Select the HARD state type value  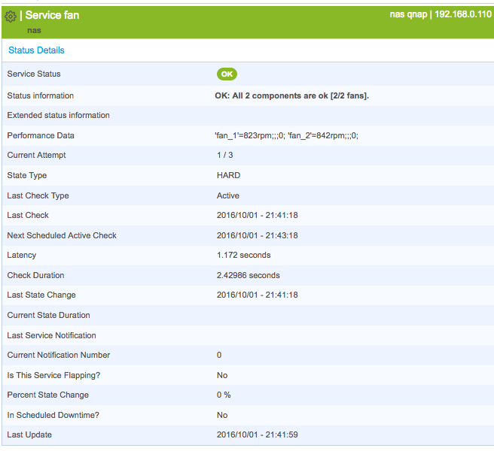point(228,176)
